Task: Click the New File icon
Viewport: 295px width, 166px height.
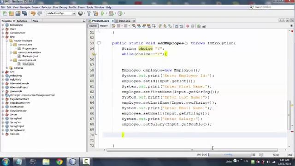Action: click(5, 13)
